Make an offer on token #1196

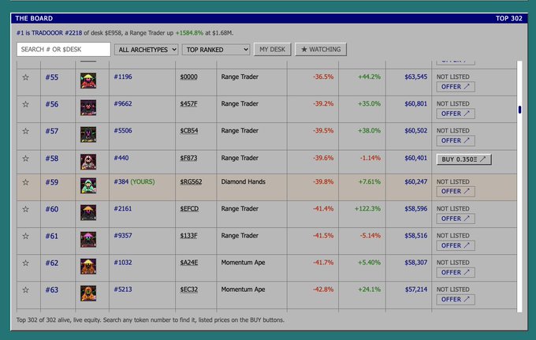tap(456, 87)
